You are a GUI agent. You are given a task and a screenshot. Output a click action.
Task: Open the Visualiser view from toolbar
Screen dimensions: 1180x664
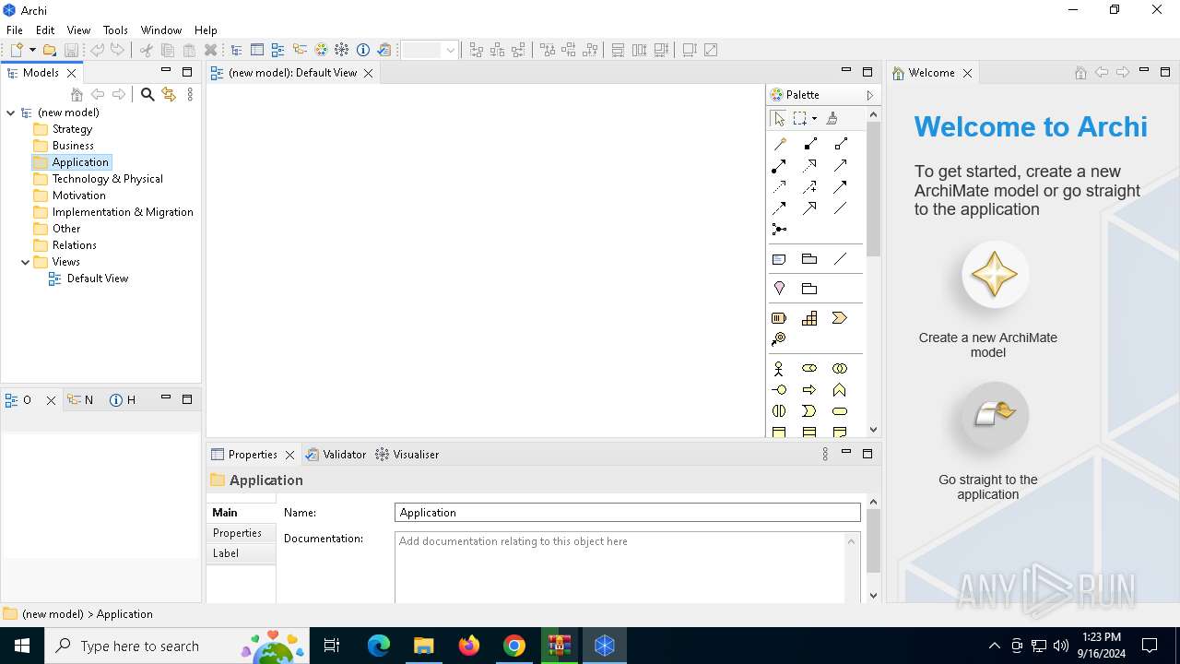click(341, 50)
